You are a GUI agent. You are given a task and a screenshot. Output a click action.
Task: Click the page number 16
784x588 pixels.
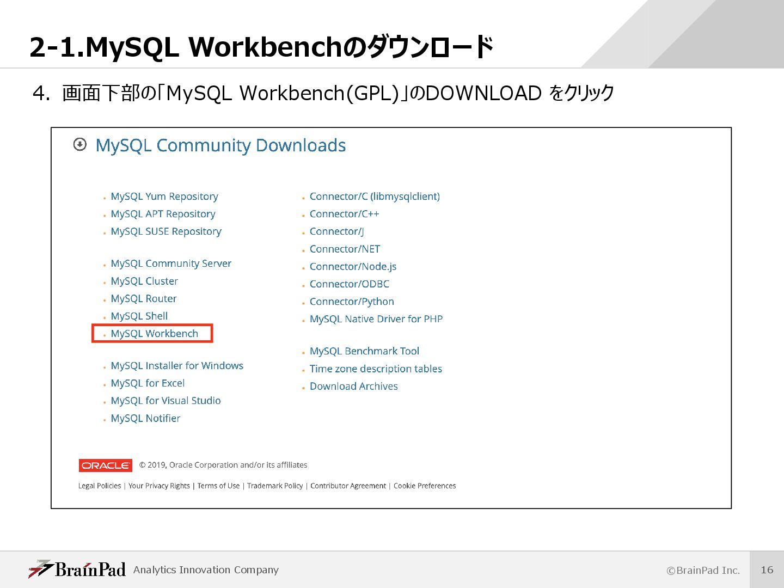pyautogui.click(x=767, y=569)
